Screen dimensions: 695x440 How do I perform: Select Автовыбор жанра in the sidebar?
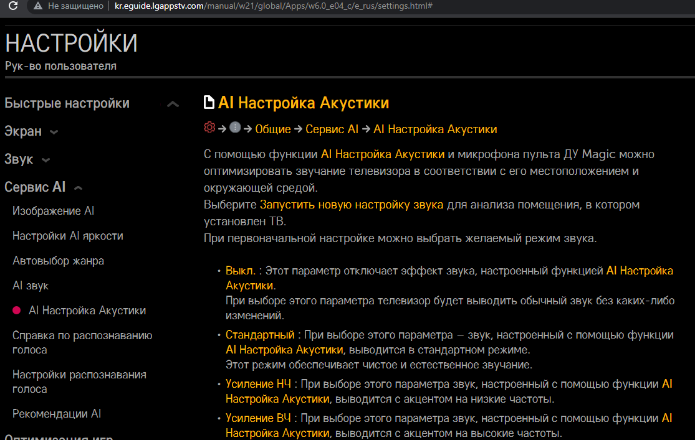(59, 261)
